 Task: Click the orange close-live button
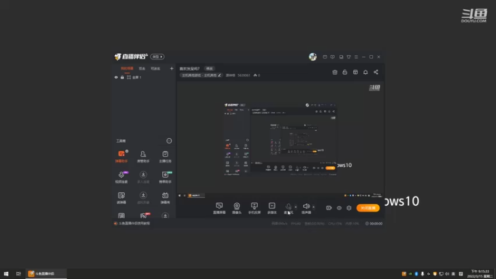[x=368, y=208]
